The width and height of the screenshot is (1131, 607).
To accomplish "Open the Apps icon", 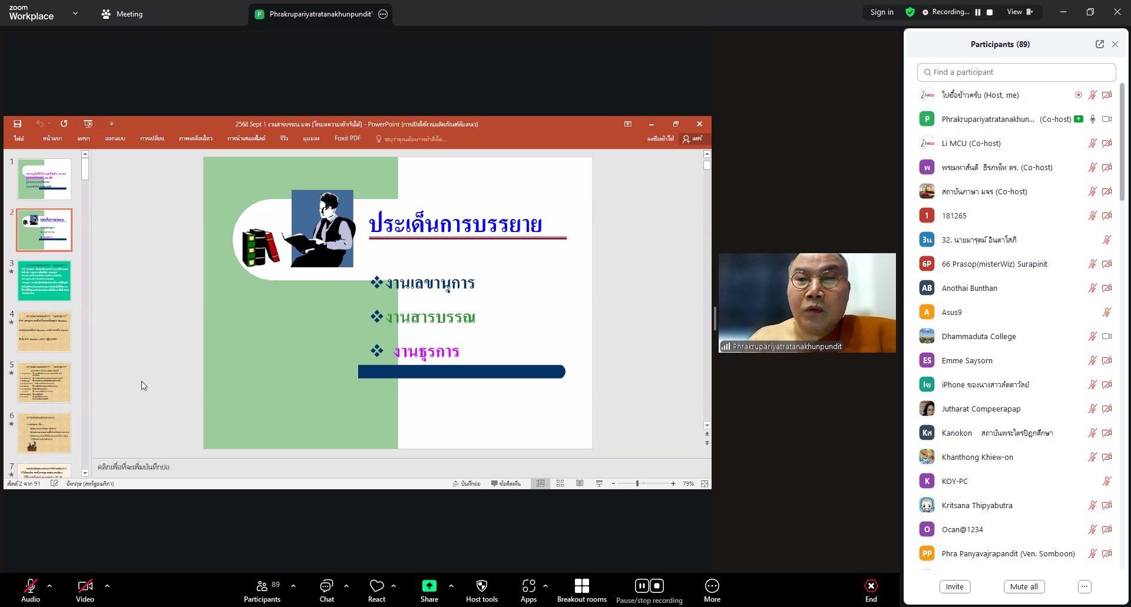I will tap(528, 586).
